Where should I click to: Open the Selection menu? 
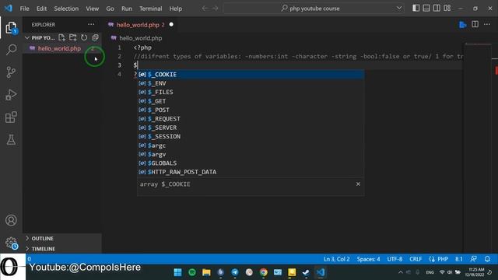pyautogui.click(x=66, y=9)
